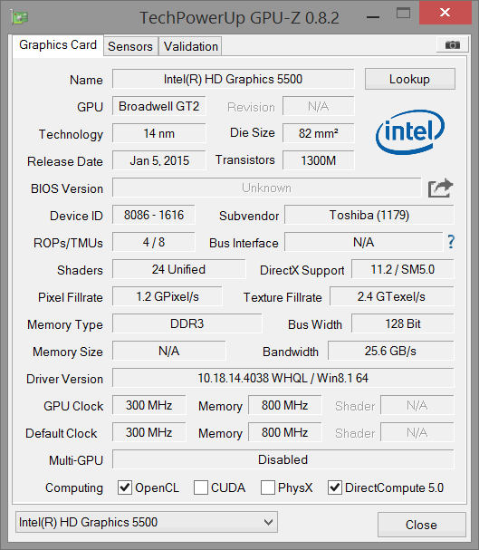
Task: Click the Lookup button
Action: pos(409,79)
